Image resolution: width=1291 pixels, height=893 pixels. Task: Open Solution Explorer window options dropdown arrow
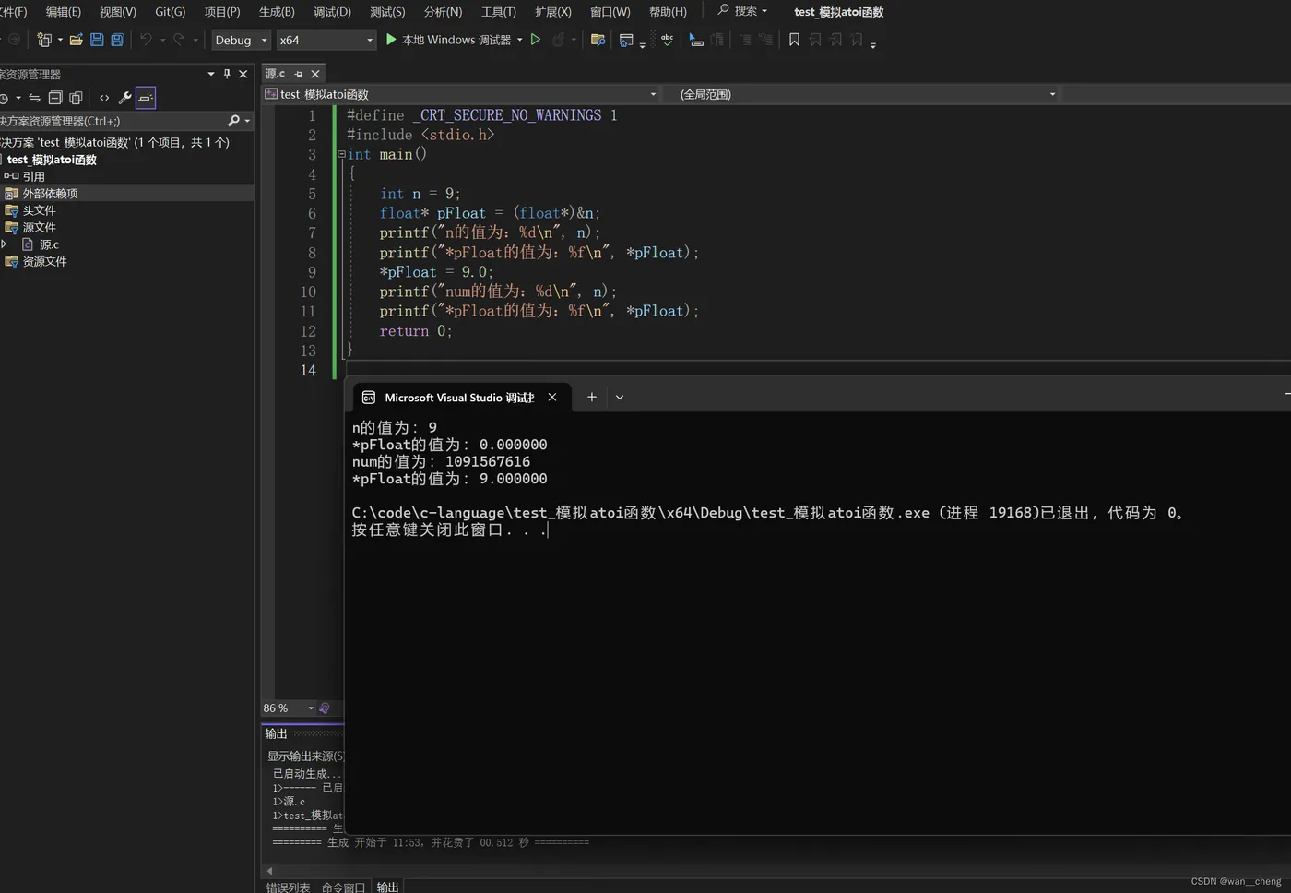coord(211,74)
